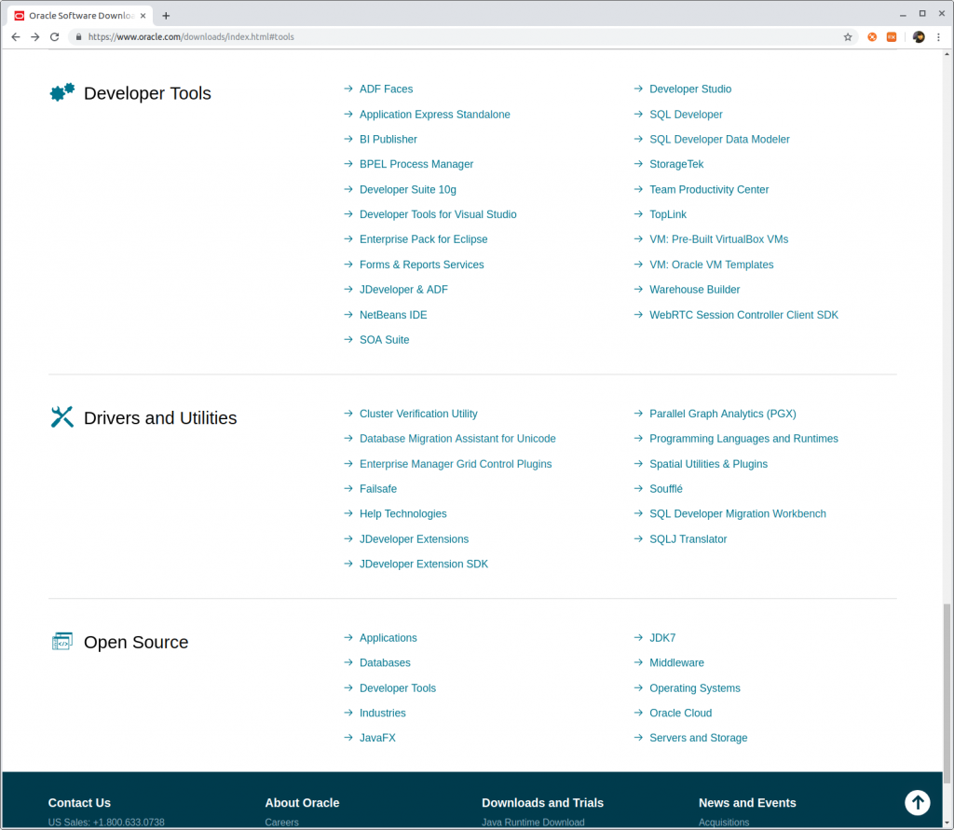This screenshot has width=954, height=830.
Task: Open the TopLink link
Action: point(667,215)
